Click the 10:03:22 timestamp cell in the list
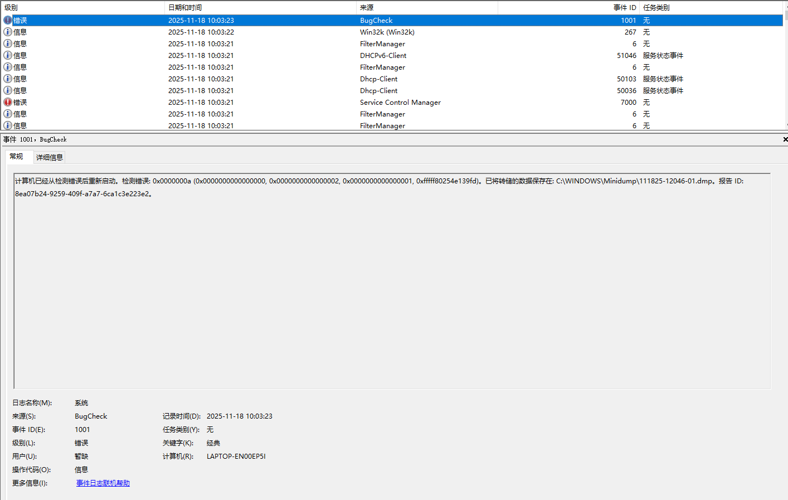Image resolution: width=788 pixels, height=500 pixels. pyautogui.click(x=201, y=32)
